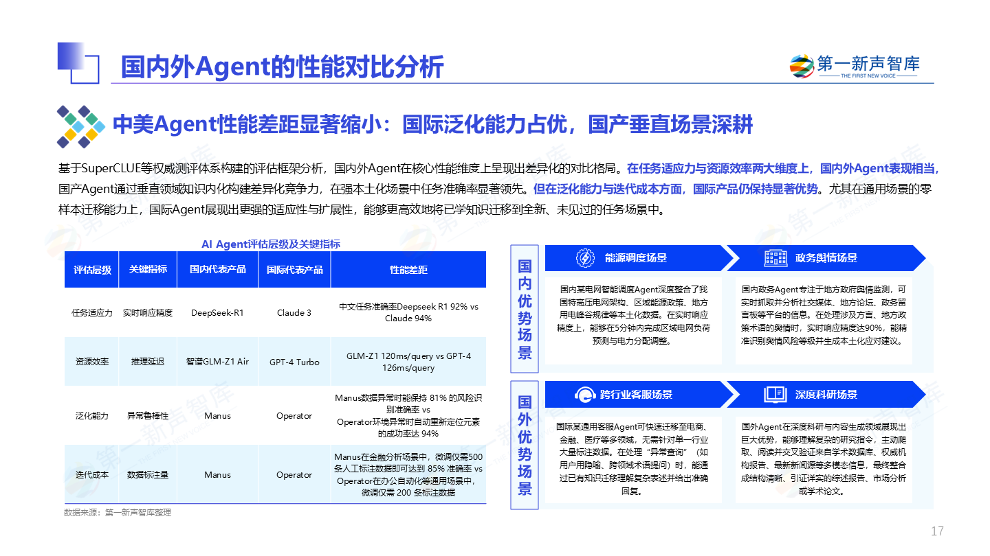Click the government building icon beside 政务舆情场景
990x556 pixels.
pyautogui.click(x=775, y=258)
